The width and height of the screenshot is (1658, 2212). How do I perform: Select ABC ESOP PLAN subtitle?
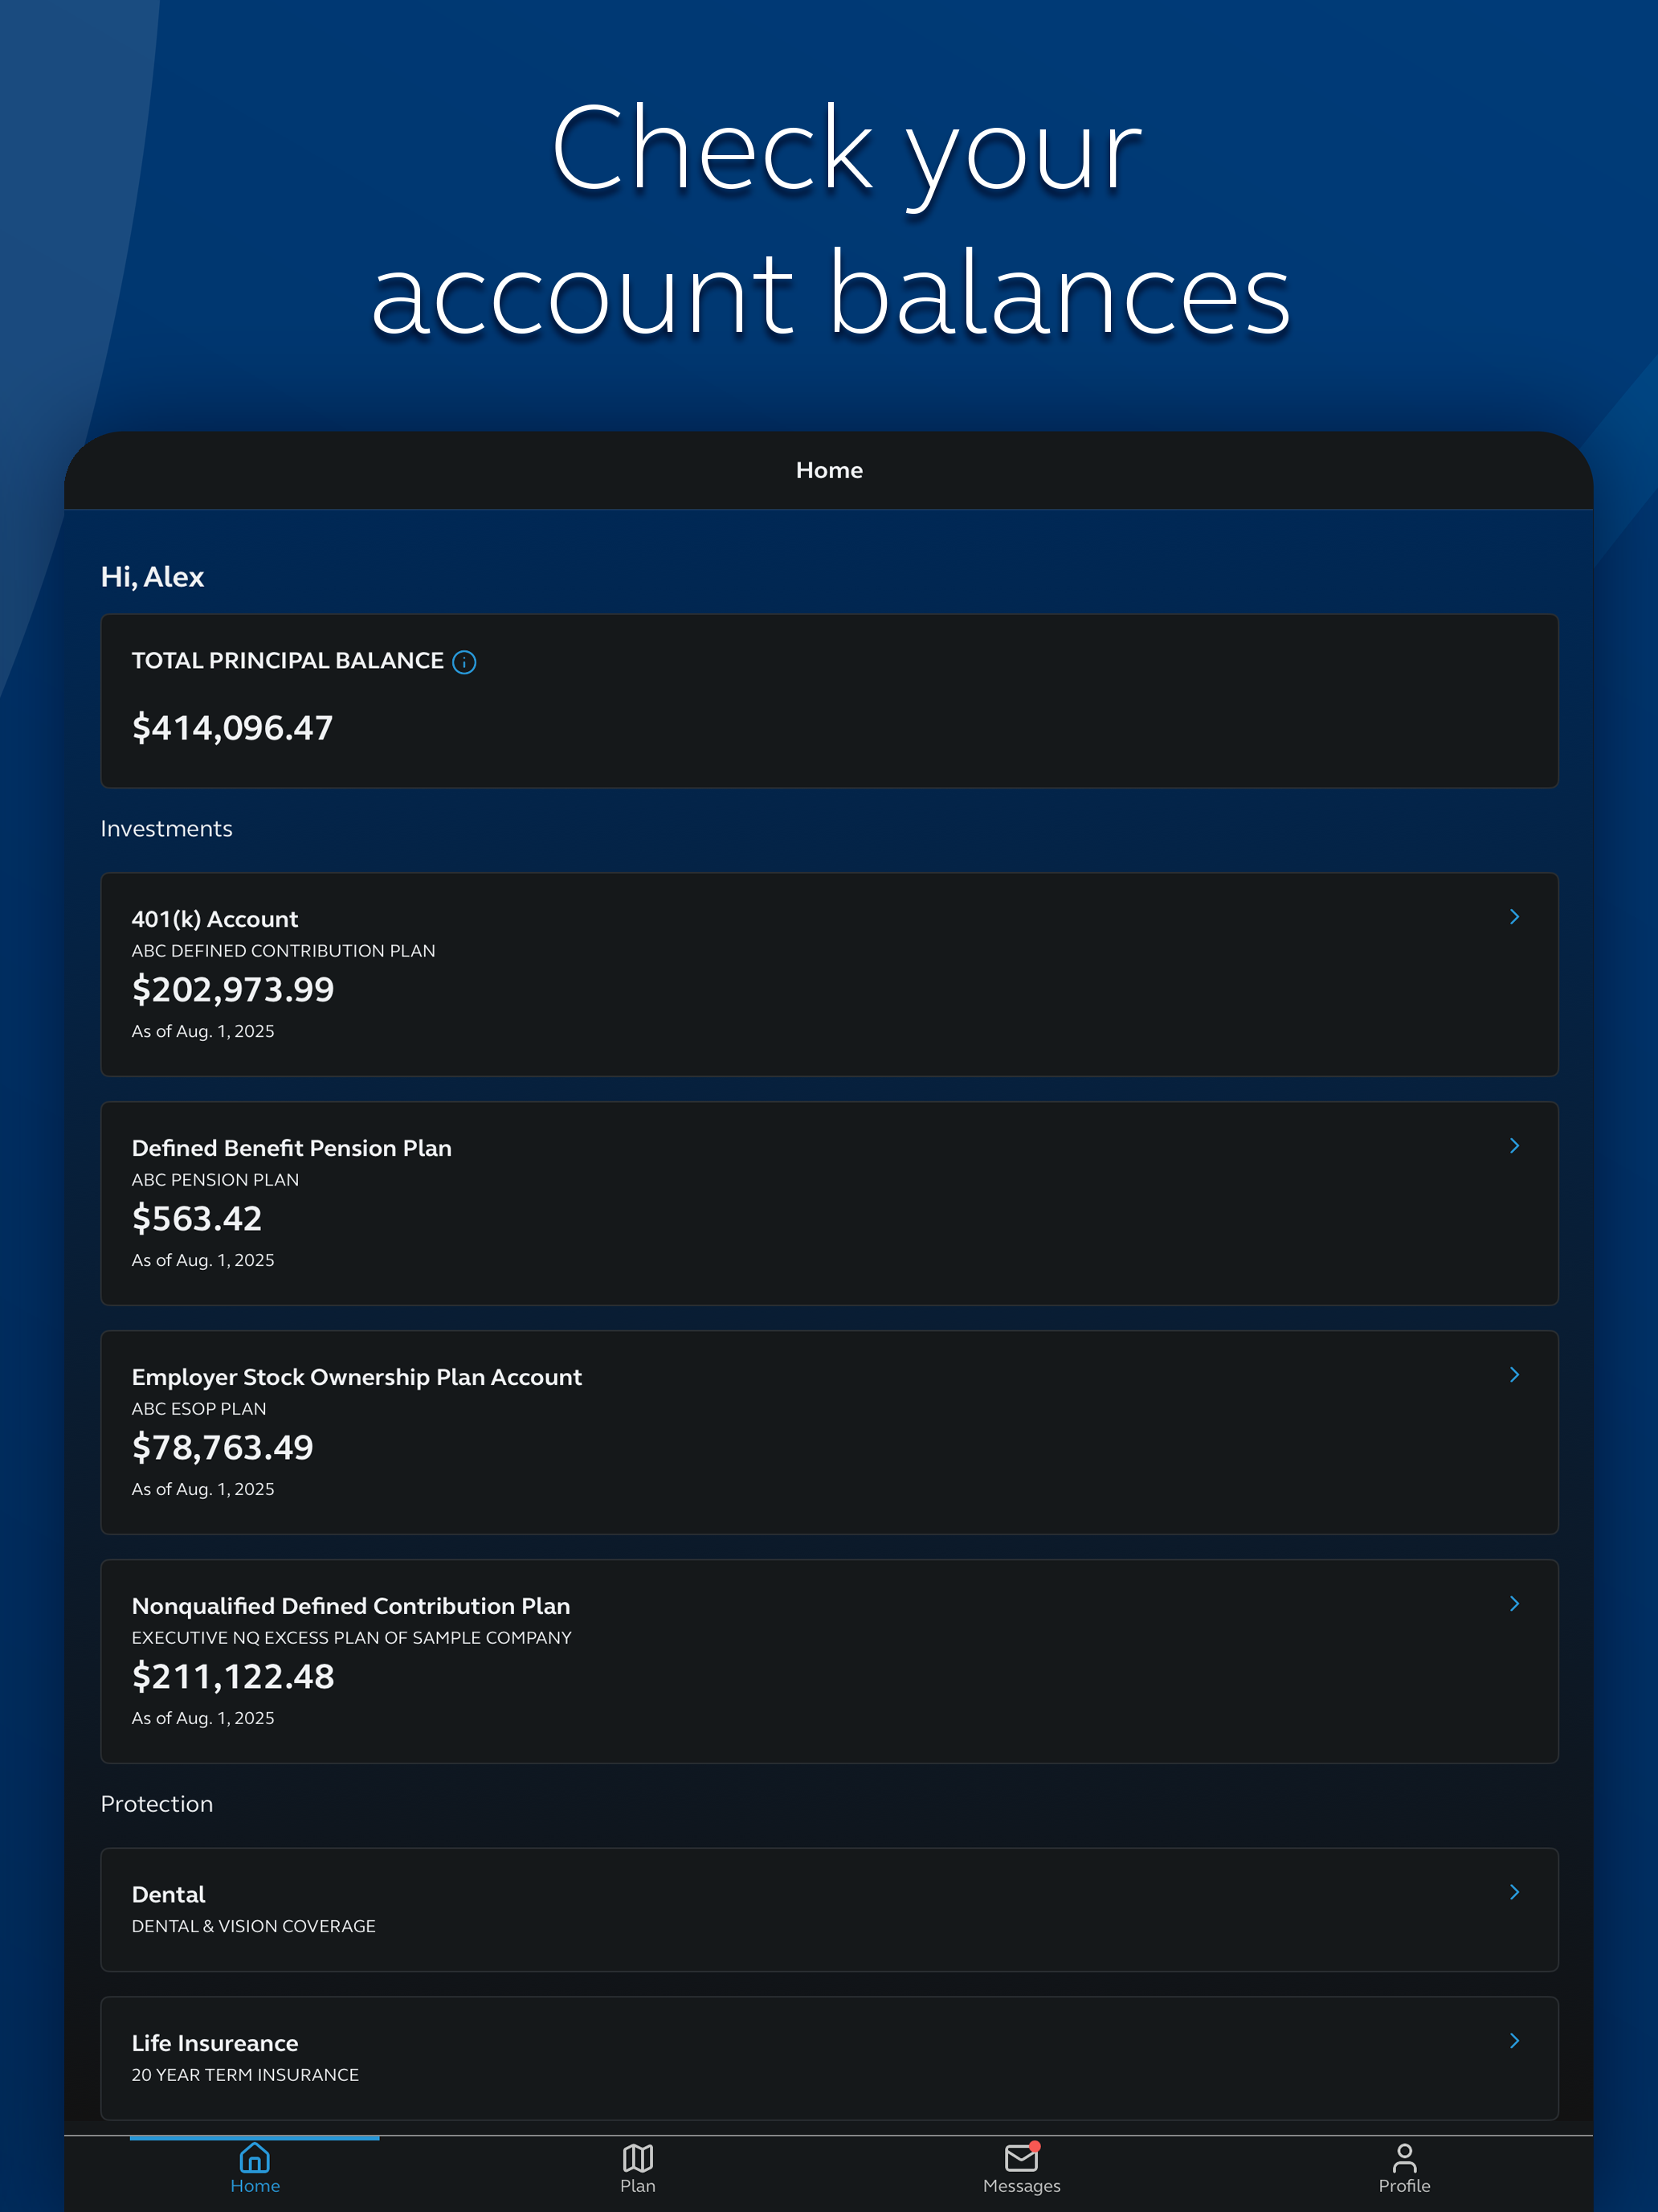[199, 1409]
